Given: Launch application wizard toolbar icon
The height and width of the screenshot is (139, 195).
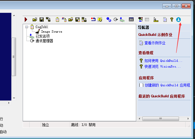Looking at the screenshot, I should pos(140,20).
